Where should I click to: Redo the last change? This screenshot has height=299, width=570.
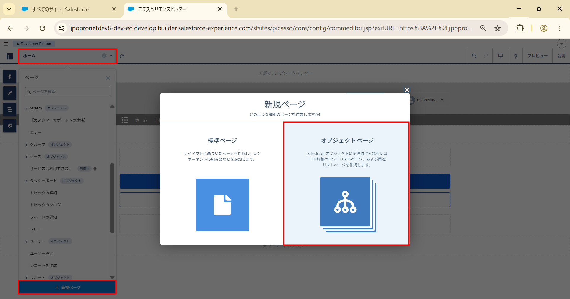coord(486,56)
